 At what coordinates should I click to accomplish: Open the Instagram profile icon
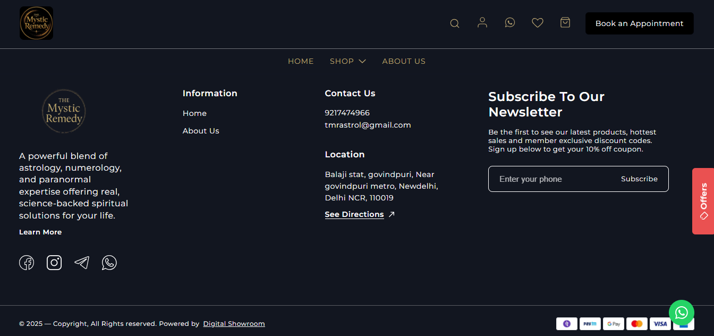coord(54,263)
